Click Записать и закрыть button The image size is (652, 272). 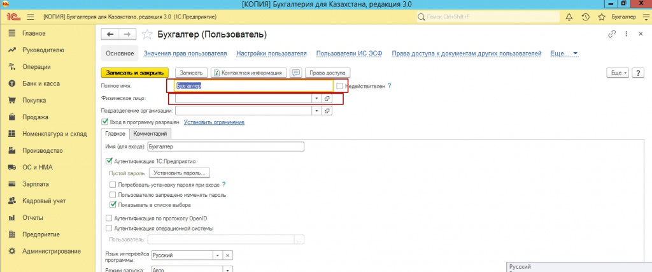pos(135,73)
